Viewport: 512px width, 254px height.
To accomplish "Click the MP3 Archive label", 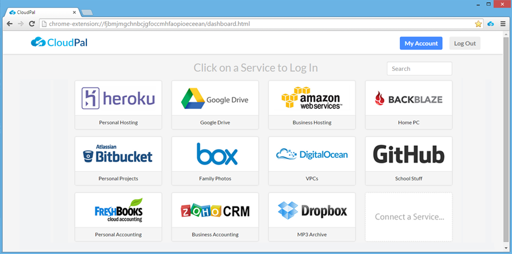I will pos(312,234).
